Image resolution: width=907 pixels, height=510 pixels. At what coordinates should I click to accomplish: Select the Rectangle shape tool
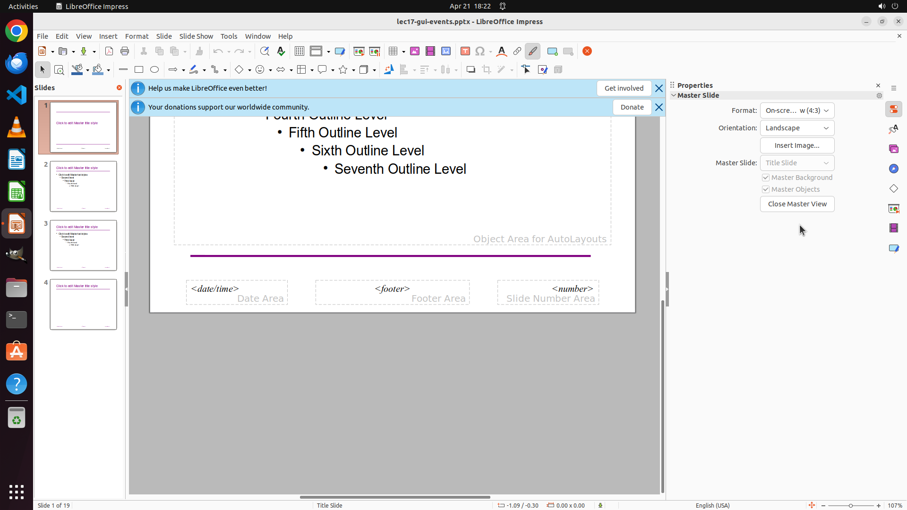pyautogui.click(x=139, y=70)
